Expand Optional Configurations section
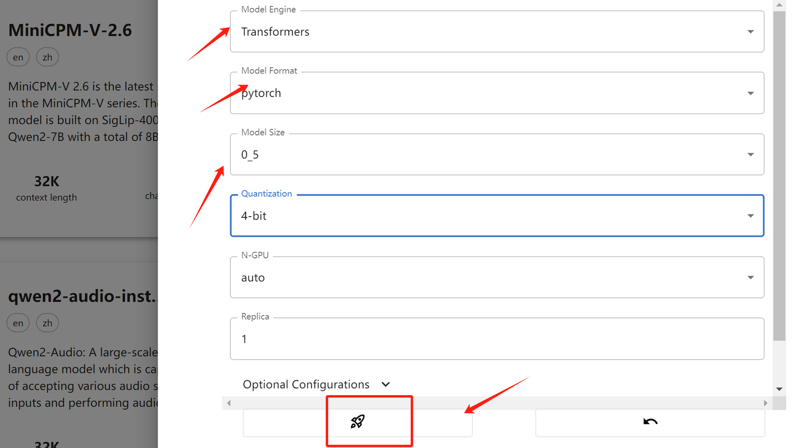Viewport: 801px width, 448px height. click(x=316, y=385)
